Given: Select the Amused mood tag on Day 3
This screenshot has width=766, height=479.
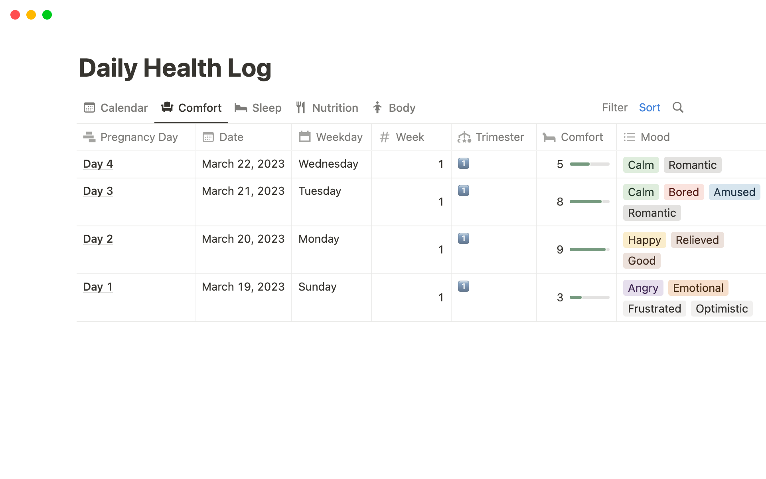Looking at the screenshot, I should pos(734,192).
